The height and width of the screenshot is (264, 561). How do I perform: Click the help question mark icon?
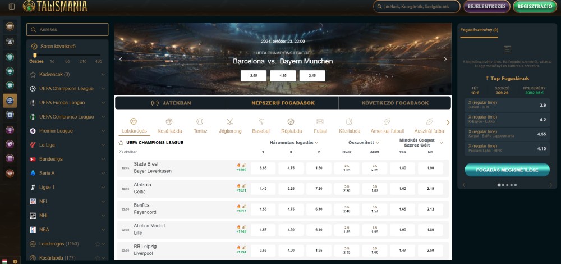15,261
